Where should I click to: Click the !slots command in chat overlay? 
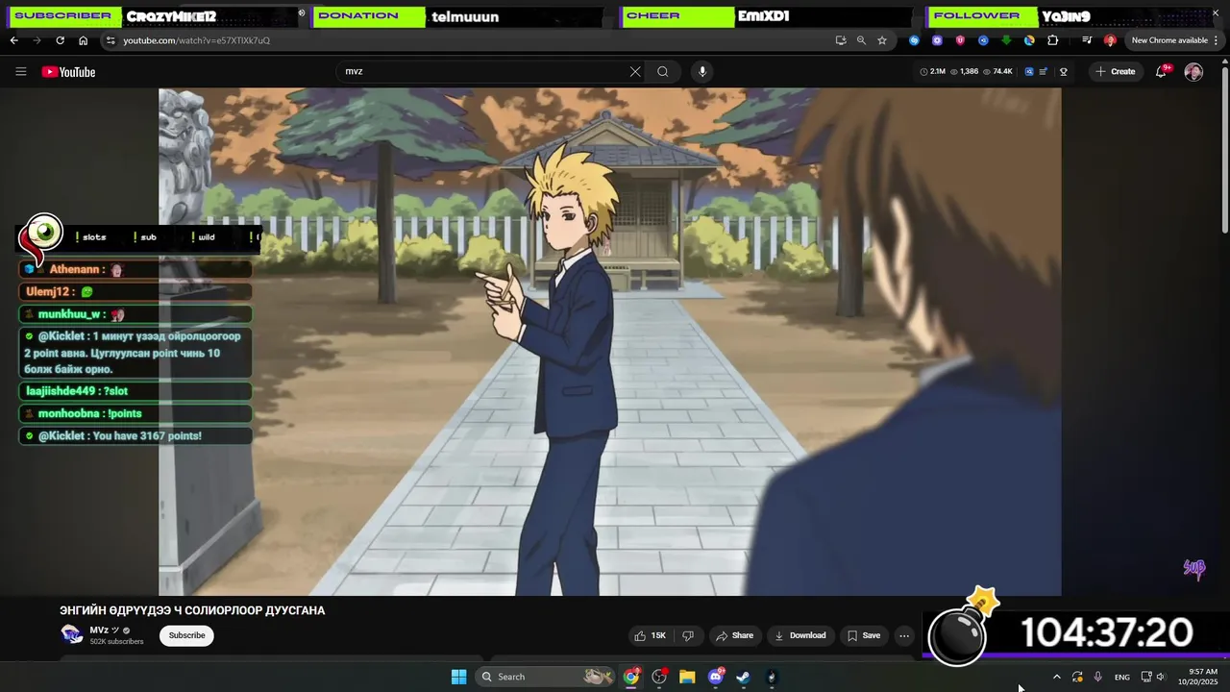click(x=91, y=237)
